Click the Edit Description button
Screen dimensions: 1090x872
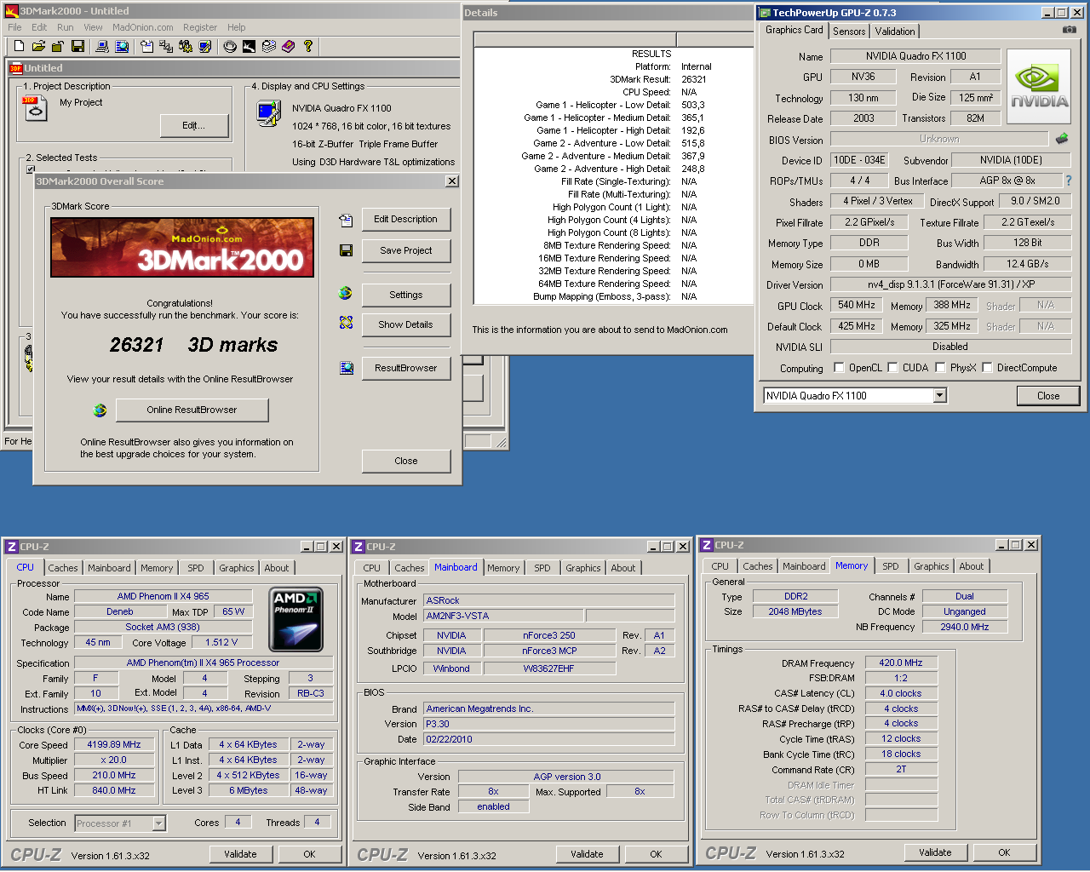(x=406, y=219)
